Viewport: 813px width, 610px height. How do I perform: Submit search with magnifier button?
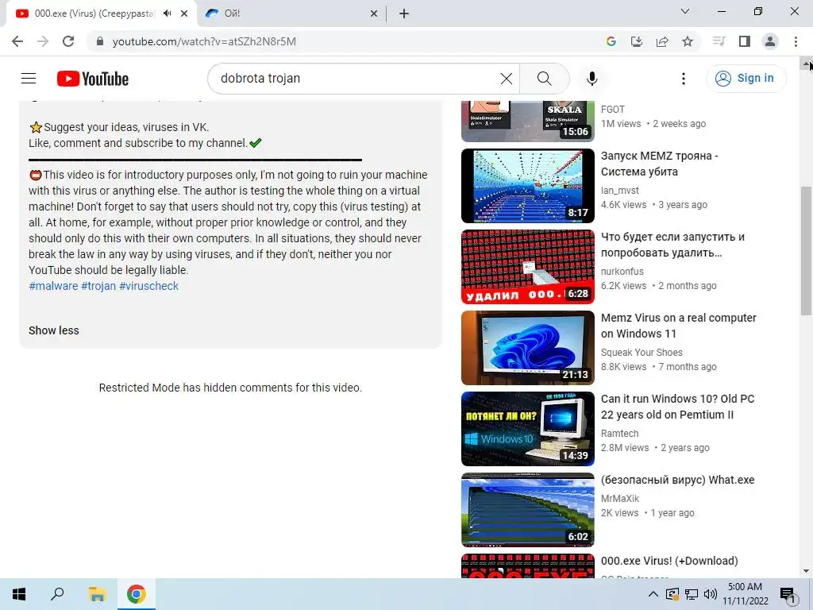coord(545,79)
